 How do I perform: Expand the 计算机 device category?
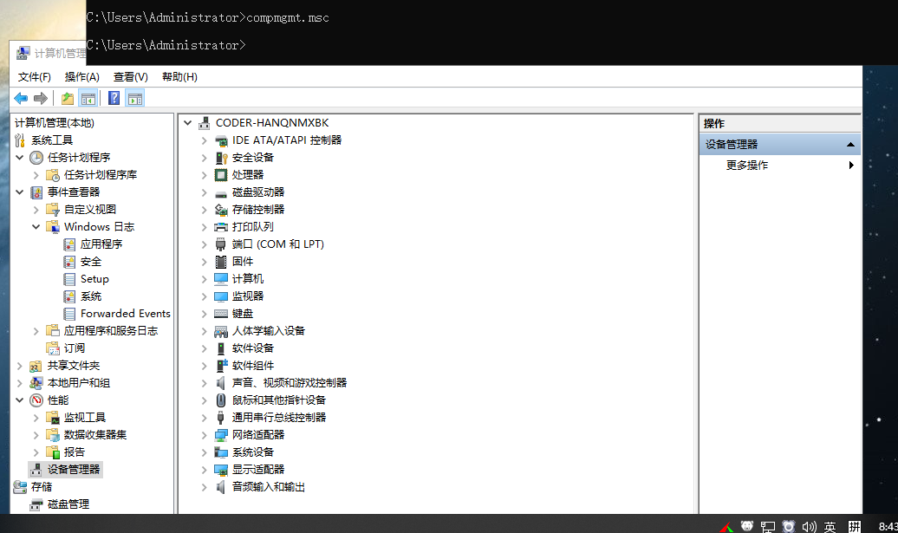[x=204, y=279]
